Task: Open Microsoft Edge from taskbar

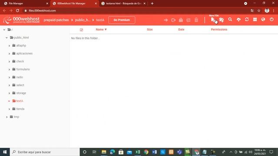Action: [x=113, y=152]
